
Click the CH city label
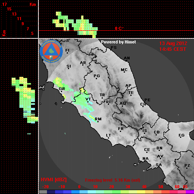click(143, 104)
